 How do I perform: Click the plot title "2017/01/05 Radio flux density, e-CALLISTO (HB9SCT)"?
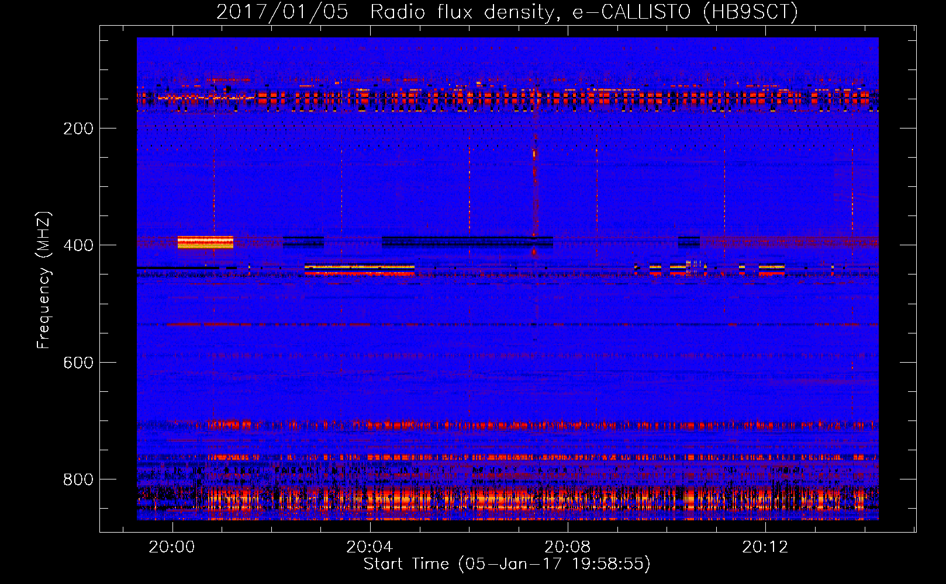[x=507, y=12]
